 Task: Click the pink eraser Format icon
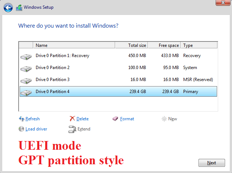point(115,119)
